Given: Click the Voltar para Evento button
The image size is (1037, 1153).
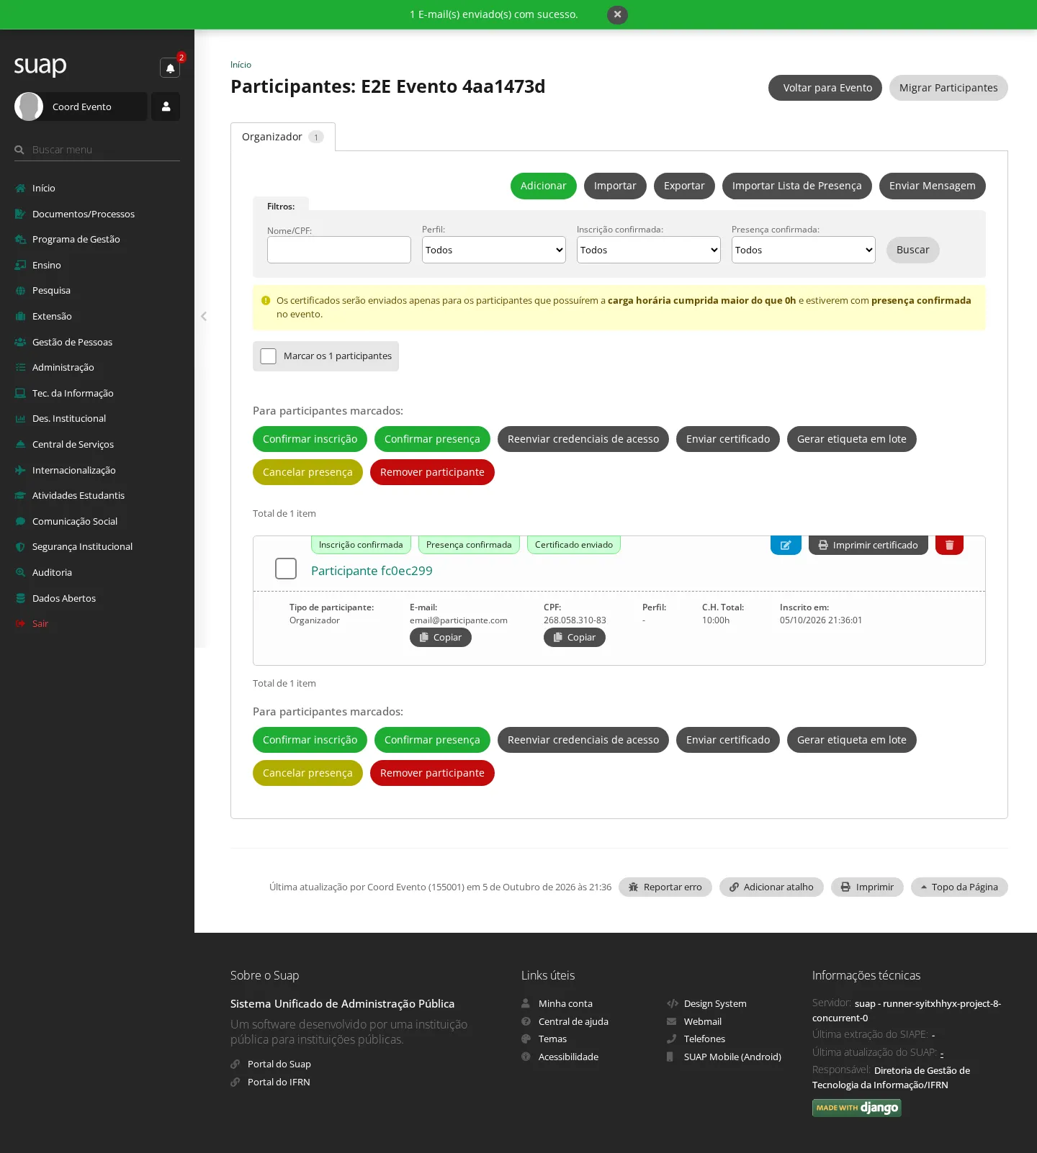Looking at the screenshot, I should (825, 88).
